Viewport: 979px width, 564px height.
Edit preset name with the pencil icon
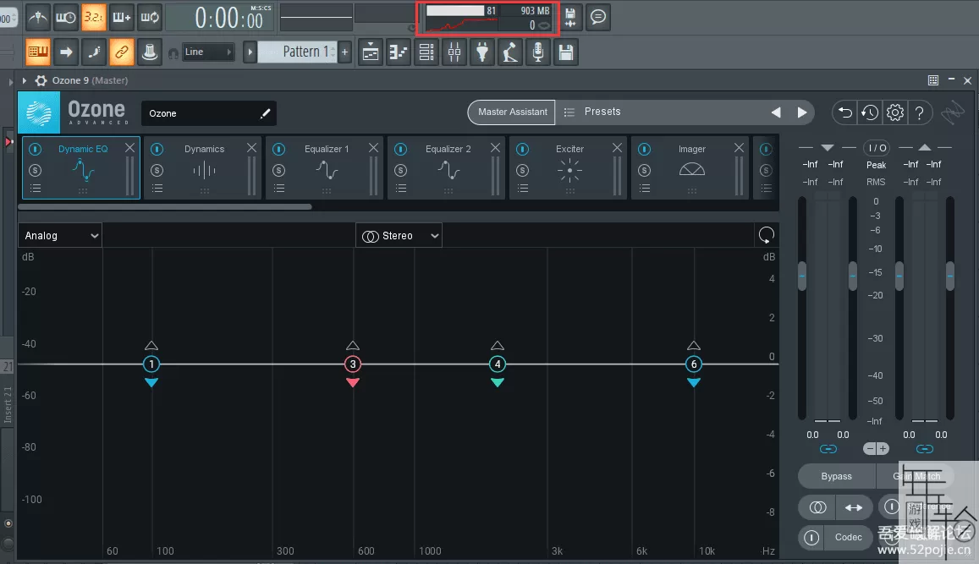[266, 113]
